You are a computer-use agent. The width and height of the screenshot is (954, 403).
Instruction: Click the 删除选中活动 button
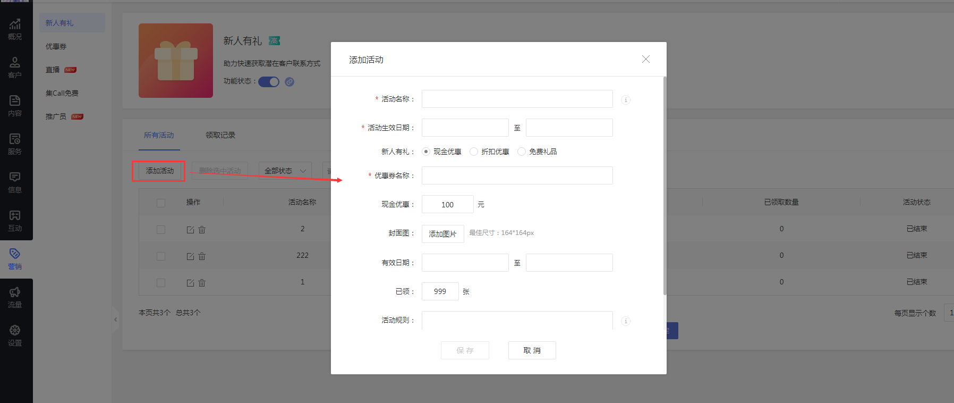(x=220, y=171)
